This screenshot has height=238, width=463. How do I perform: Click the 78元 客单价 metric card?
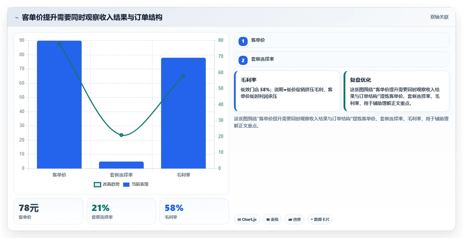(48, 211)
